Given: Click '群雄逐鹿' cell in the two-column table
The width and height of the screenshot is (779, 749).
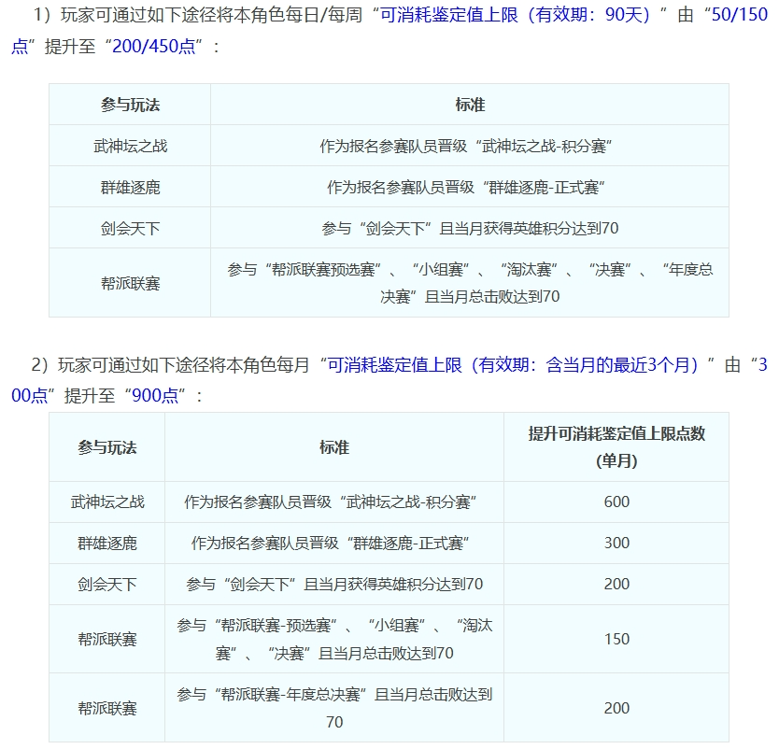Looking at the screenshot, I should point(130,188).
